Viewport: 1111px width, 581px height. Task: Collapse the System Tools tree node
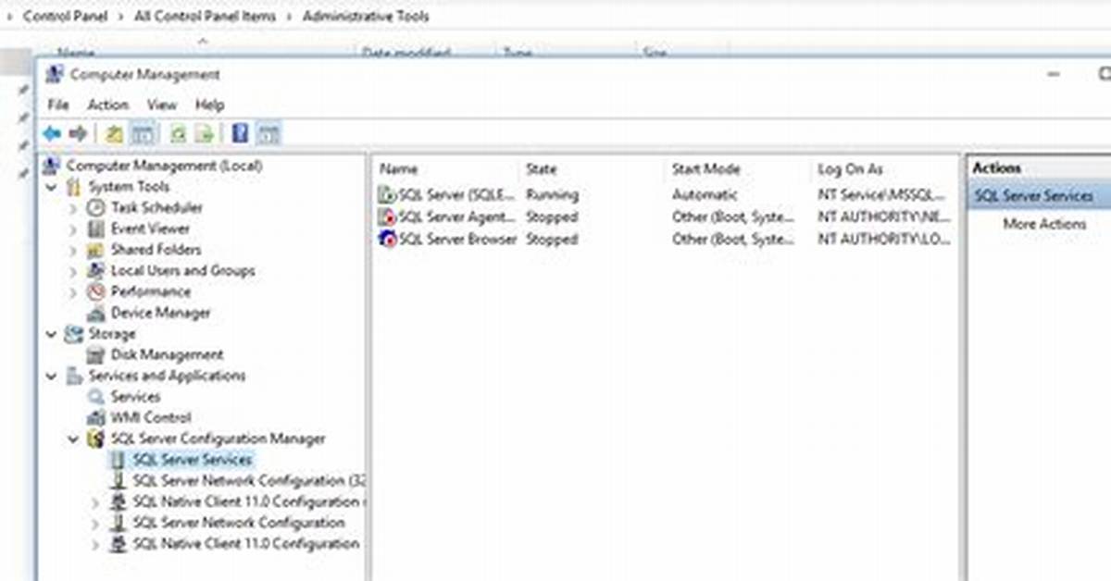(x=51, y=187)
